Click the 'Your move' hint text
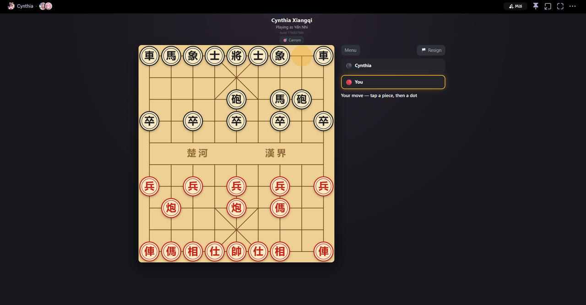This screenshot has width=586, height=305. point(379,96)
